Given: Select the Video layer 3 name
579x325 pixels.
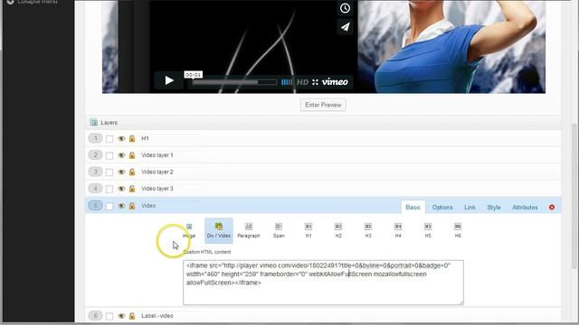Looking at the screenshot, I should coord(157,189).
